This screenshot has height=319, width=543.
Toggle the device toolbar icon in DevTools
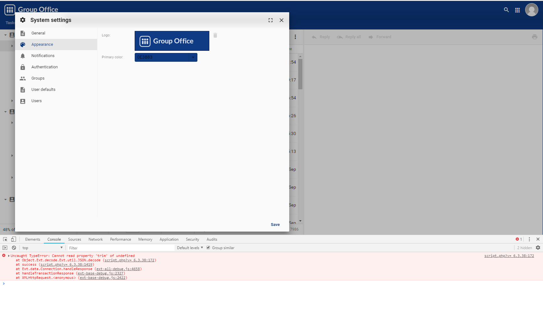click(13, 239)
